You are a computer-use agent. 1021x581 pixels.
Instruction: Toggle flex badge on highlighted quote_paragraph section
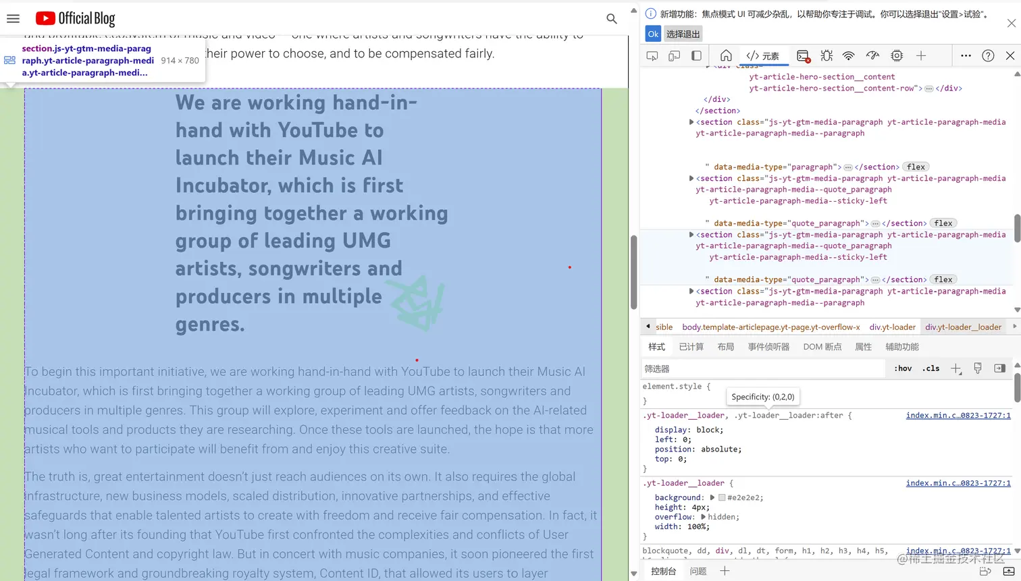point(943,279)
